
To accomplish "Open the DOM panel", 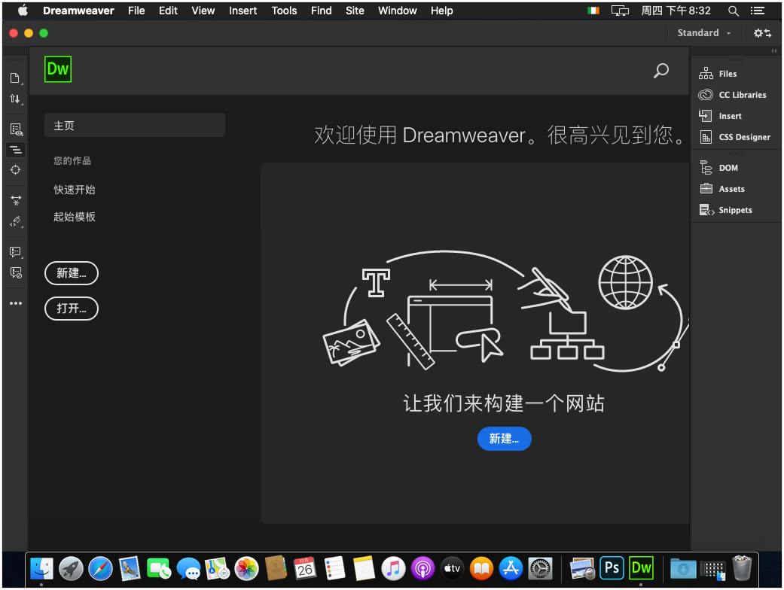I will point(718,168).
